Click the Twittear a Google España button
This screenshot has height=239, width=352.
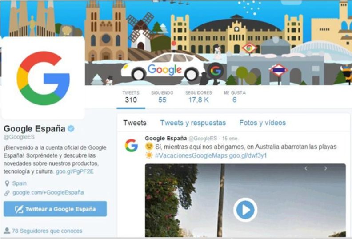(x=55, y=209)
